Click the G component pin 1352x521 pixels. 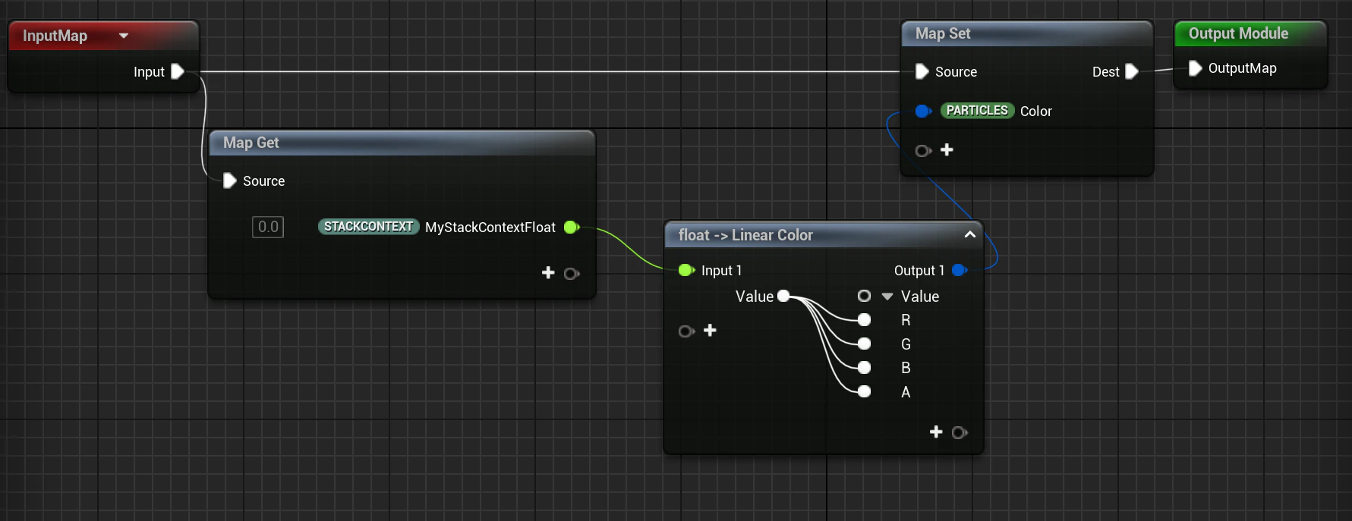tap(864, 344)
